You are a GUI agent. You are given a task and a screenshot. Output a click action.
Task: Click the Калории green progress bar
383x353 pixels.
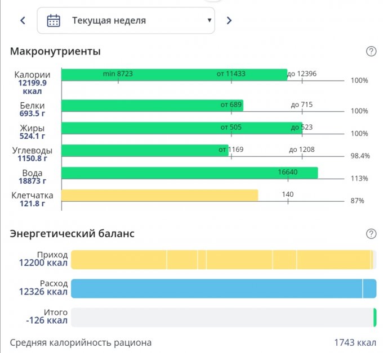tap(173, 75)
